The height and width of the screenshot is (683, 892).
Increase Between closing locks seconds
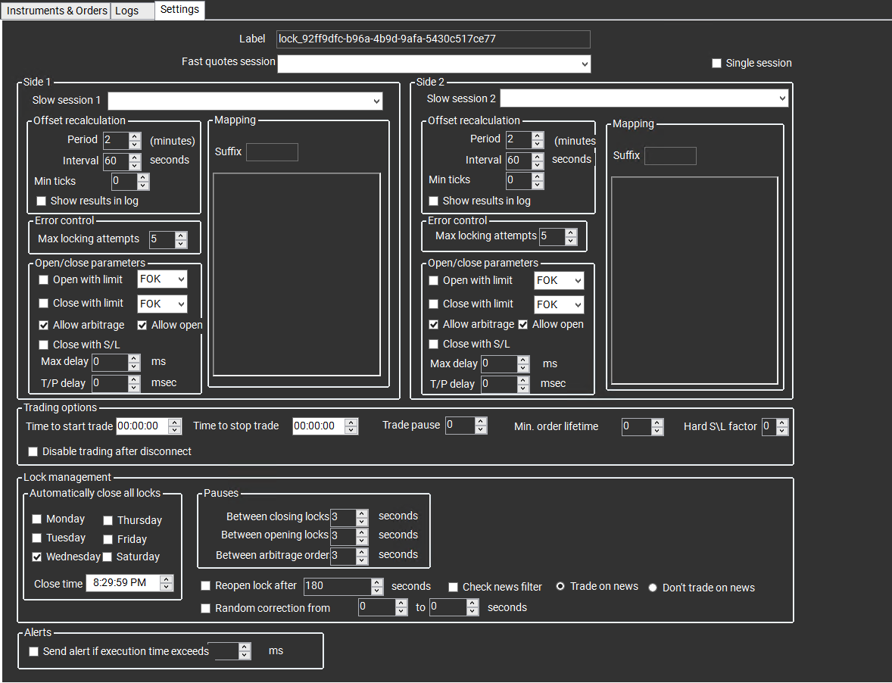click(361, 513)
